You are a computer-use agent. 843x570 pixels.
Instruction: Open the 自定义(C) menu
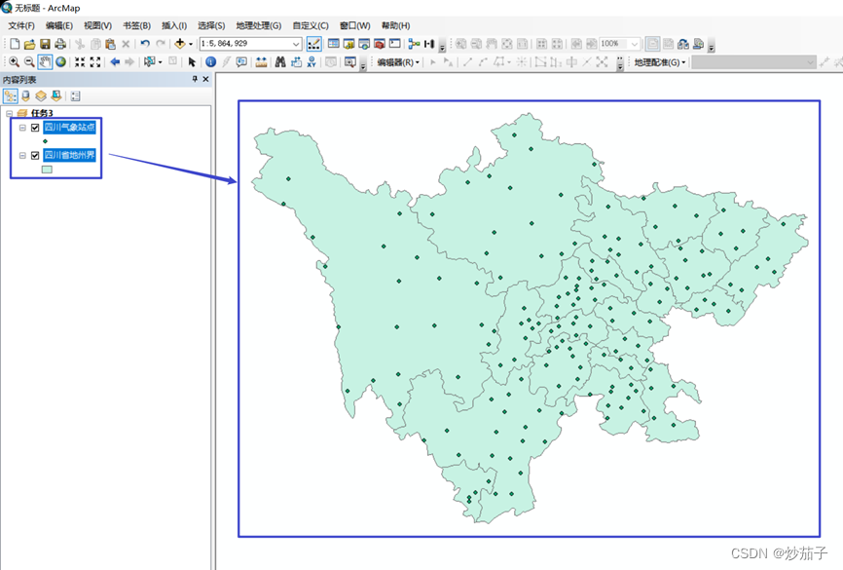(x=311, y=26)
